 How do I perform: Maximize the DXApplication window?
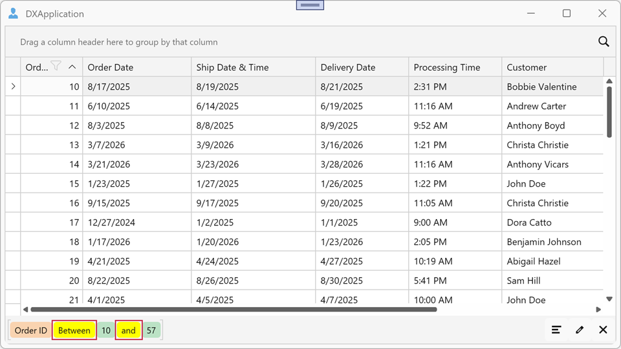(x=567, y=14)
